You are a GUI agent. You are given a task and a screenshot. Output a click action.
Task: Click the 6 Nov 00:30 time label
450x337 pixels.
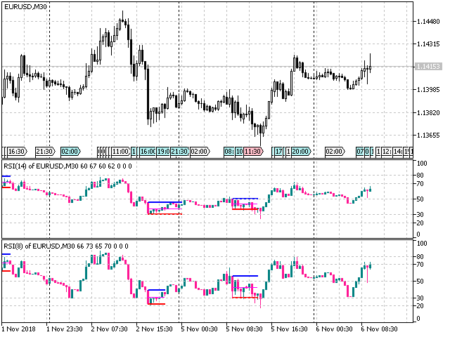point(334,329)
